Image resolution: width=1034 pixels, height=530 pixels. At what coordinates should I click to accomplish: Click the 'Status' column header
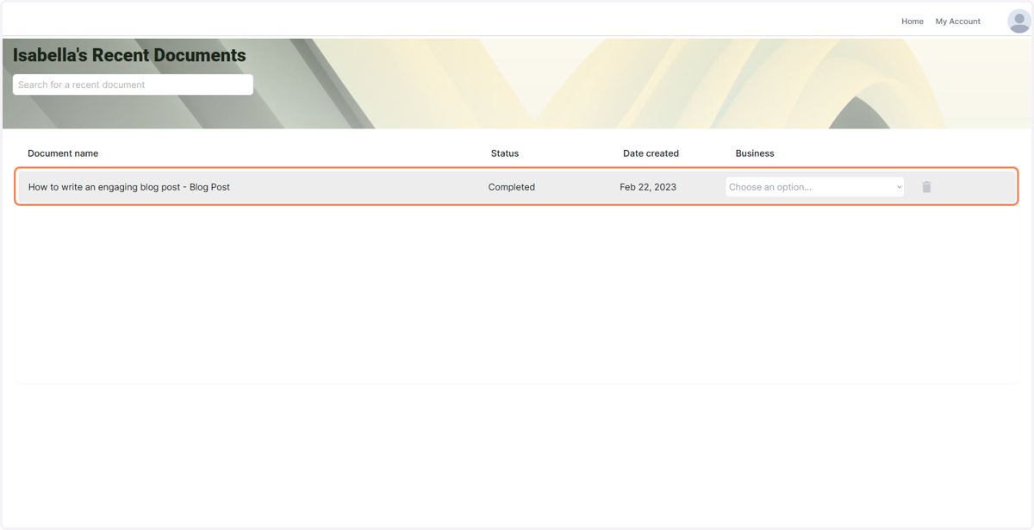[505, 153]
